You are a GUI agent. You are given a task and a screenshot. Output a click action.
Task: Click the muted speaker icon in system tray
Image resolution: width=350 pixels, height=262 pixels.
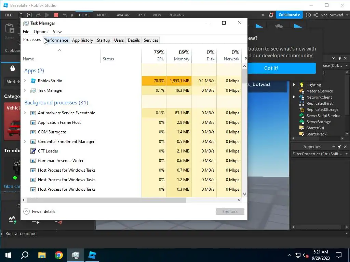click(306, 255)
